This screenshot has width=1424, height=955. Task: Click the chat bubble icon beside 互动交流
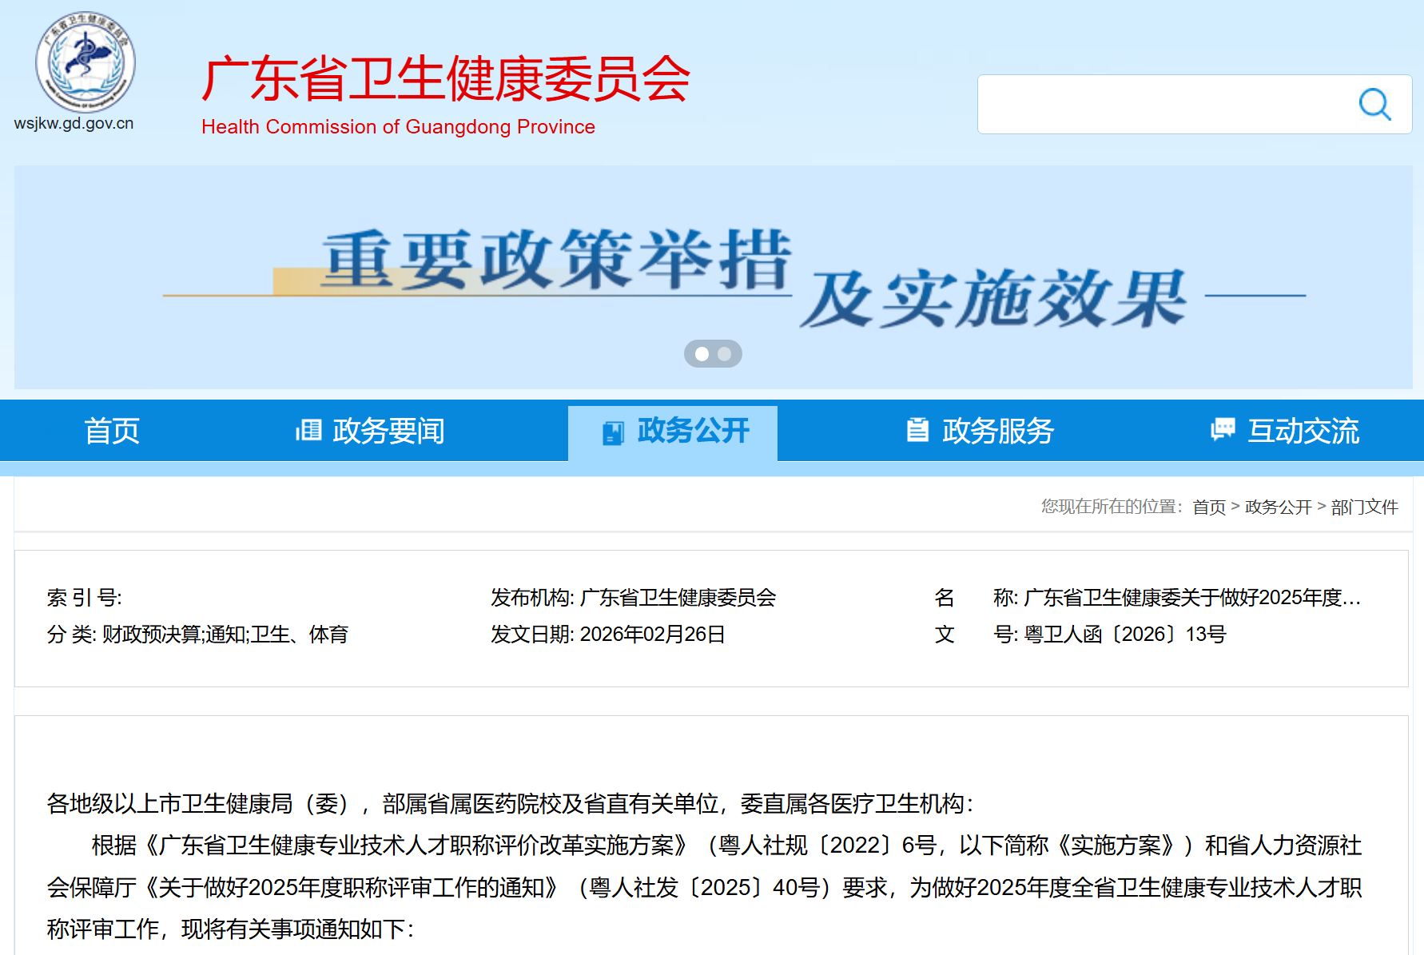(x=1223, y=430)
